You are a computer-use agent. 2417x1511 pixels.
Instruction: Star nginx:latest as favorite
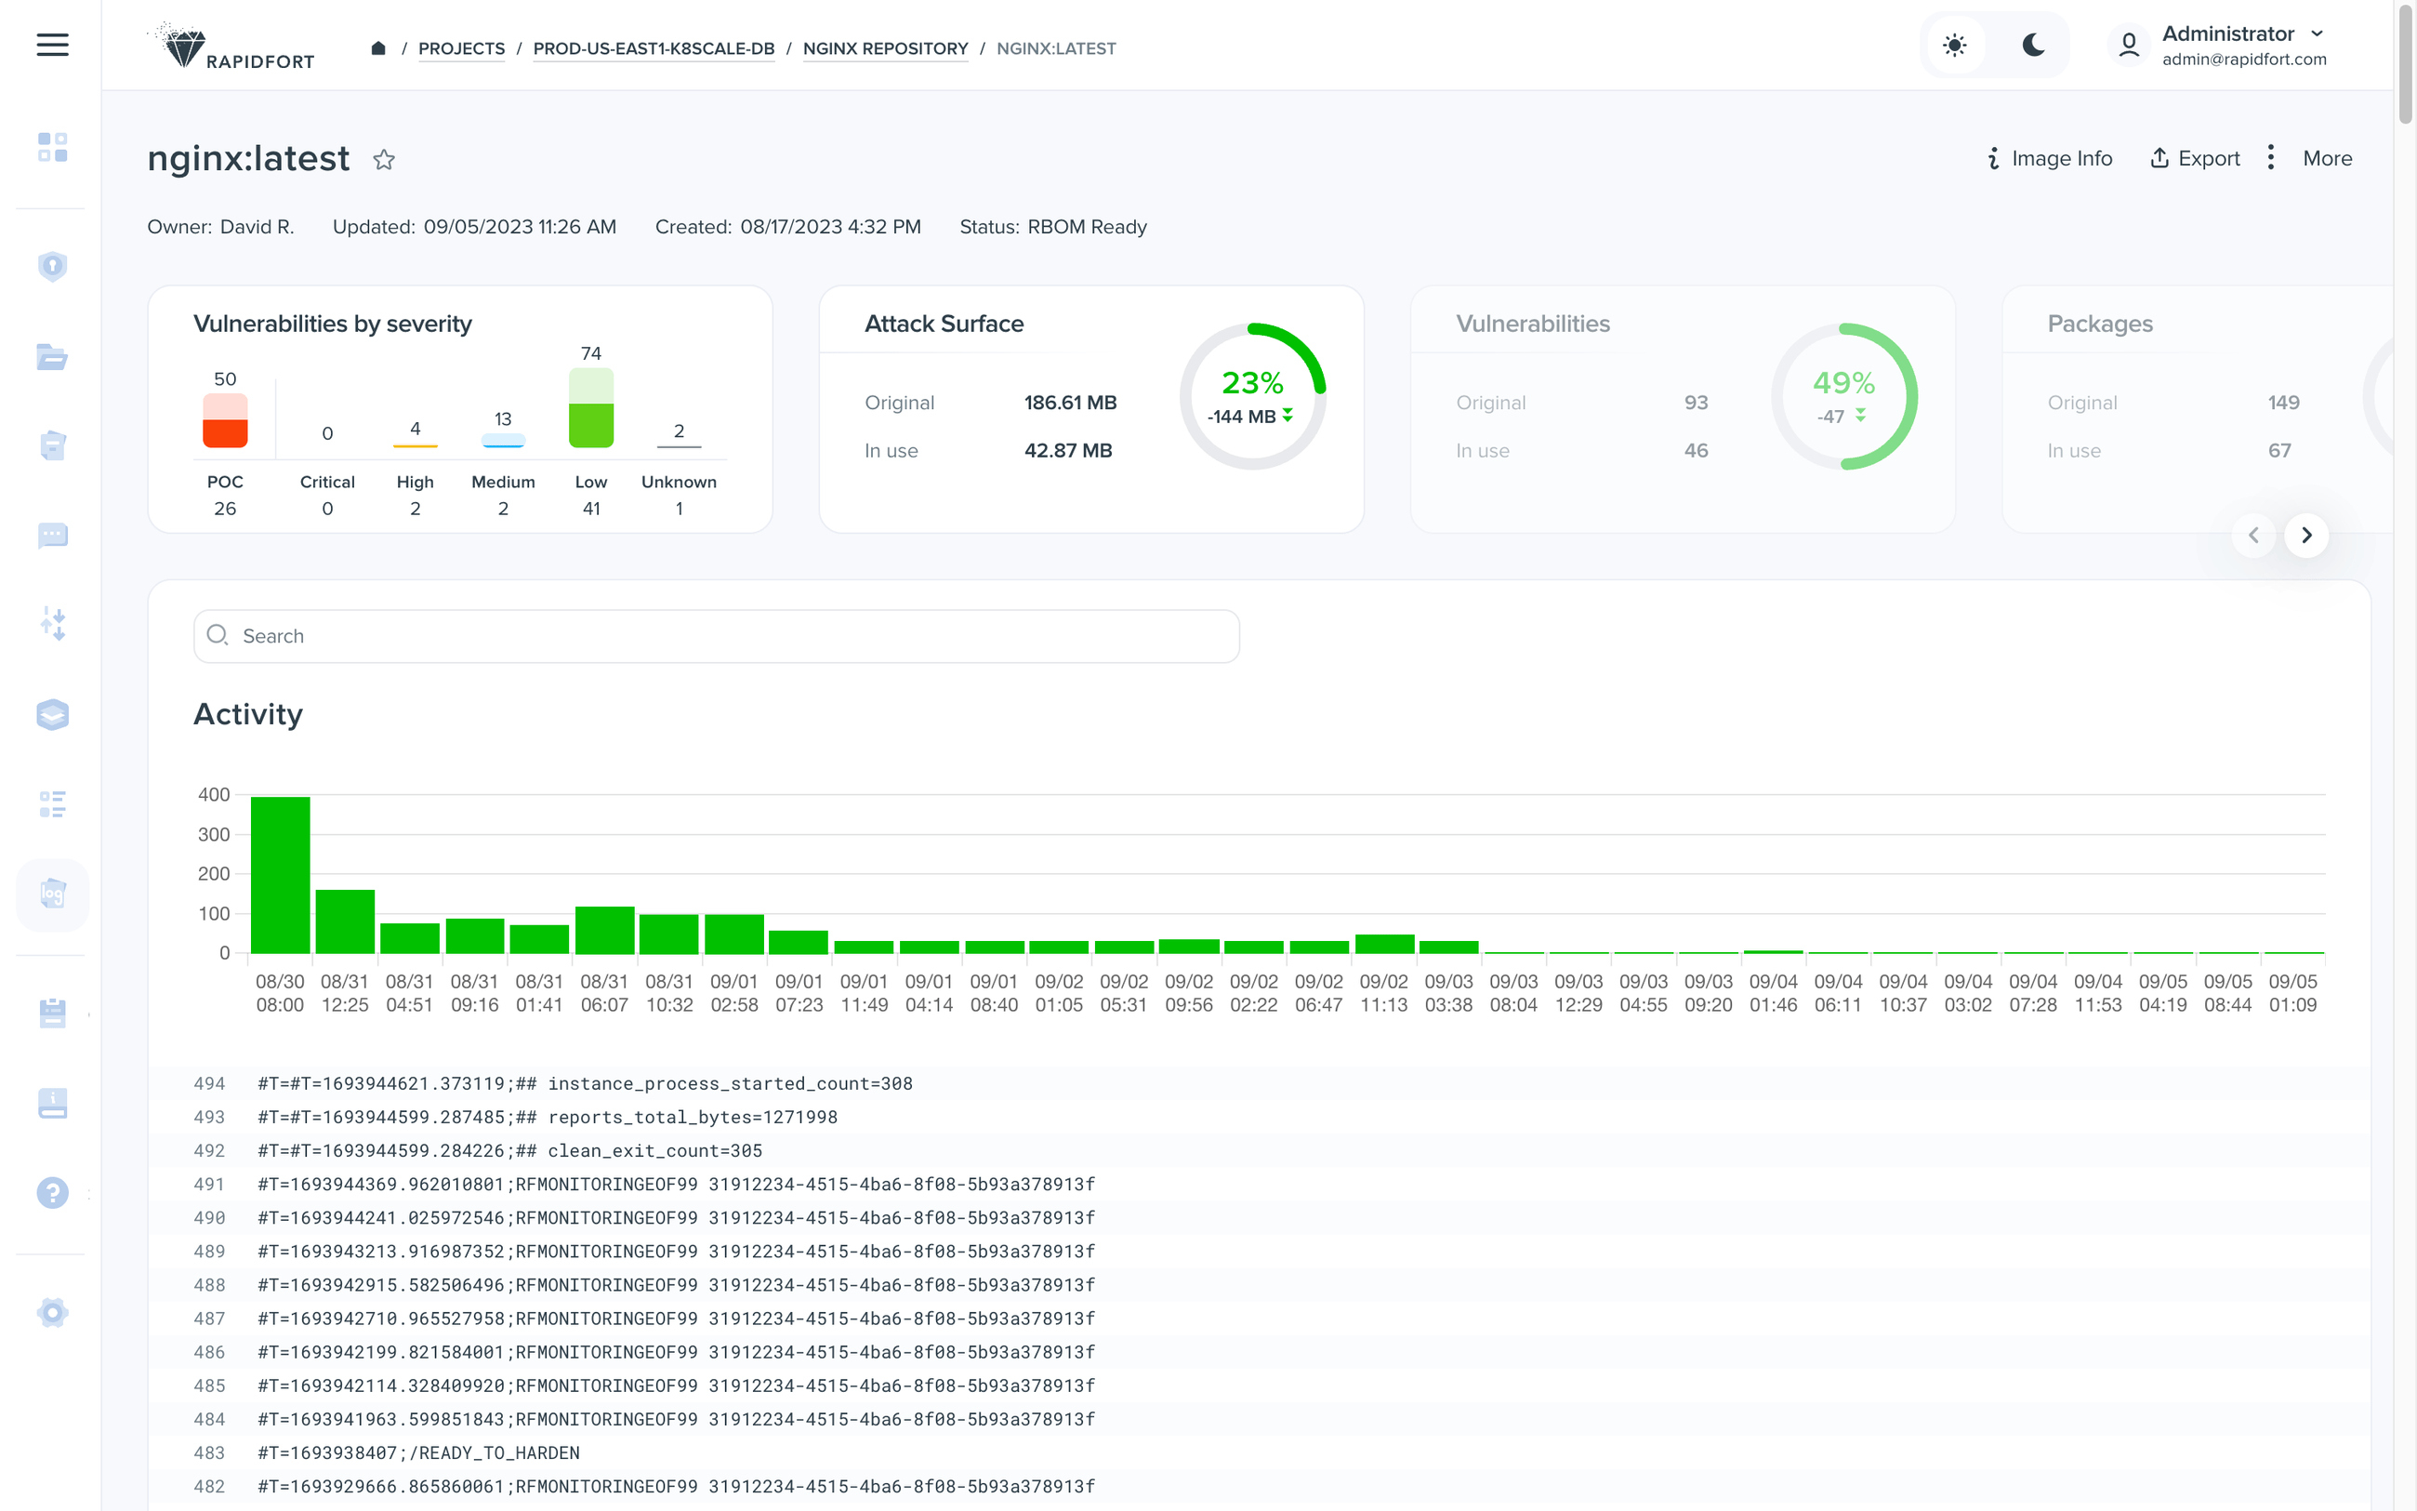pyautogui.click(x=384, y=160)
